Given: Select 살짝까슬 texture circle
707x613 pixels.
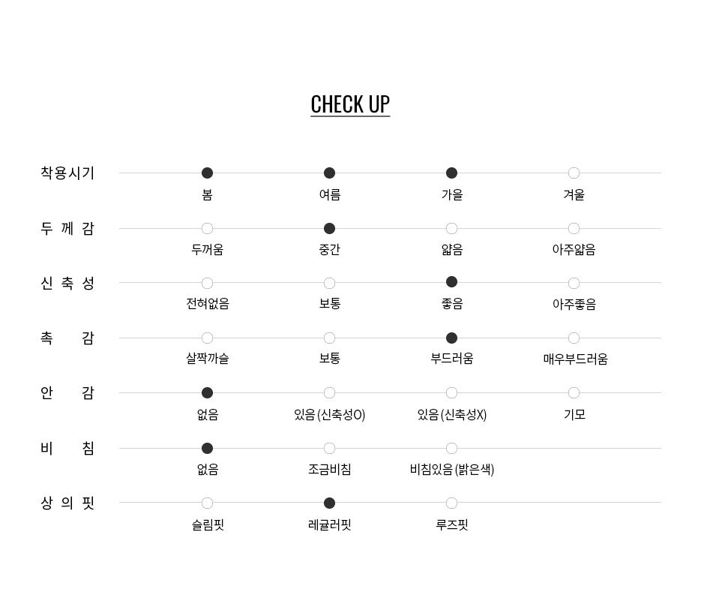Looking at the screenshot, I should (207, 338).
